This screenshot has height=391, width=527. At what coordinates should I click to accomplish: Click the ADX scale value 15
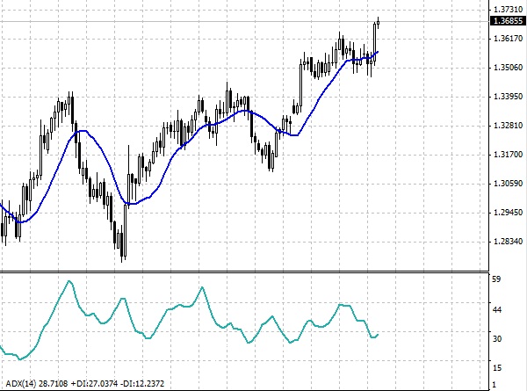(x=497, y=368)
